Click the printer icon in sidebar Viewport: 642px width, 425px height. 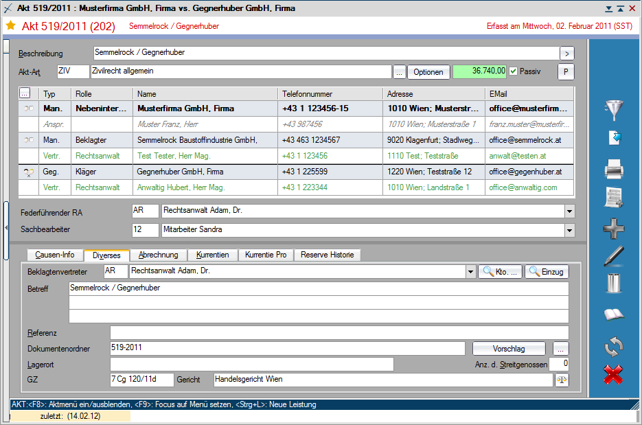(613, 168)
